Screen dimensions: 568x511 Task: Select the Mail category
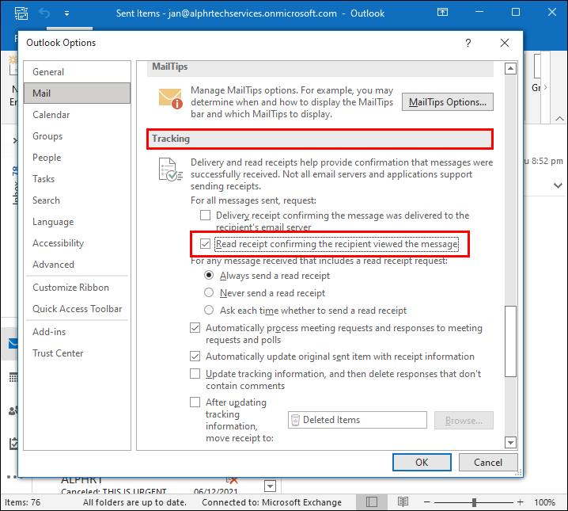click(x=78, y=93)
